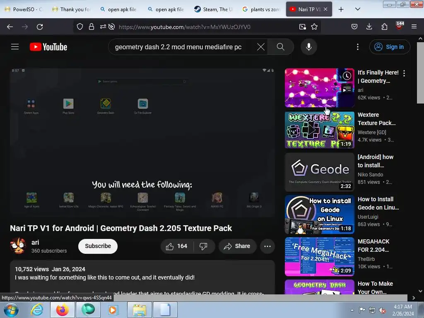Open more actions ellipsis below video
The height and width of the screenshot is (318, 424).
tap(267, 246)
